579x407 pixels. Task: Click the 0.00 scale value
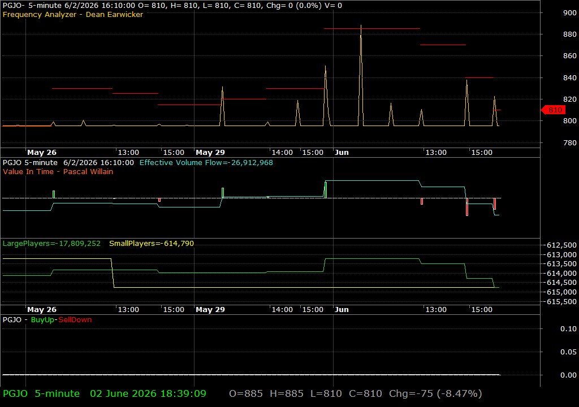pos(568,375)
